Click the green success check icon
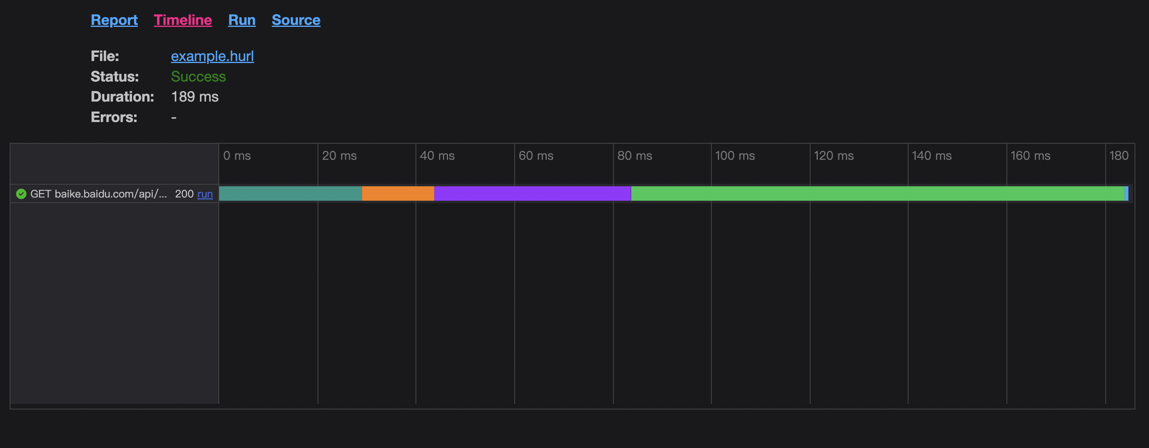The image size is (1149, 448). [x=21, y=193]
